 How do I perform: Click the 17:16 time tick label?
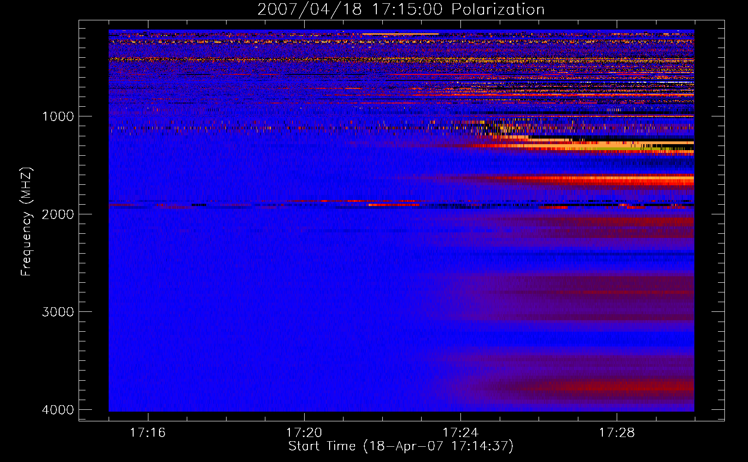click(147, 432)
